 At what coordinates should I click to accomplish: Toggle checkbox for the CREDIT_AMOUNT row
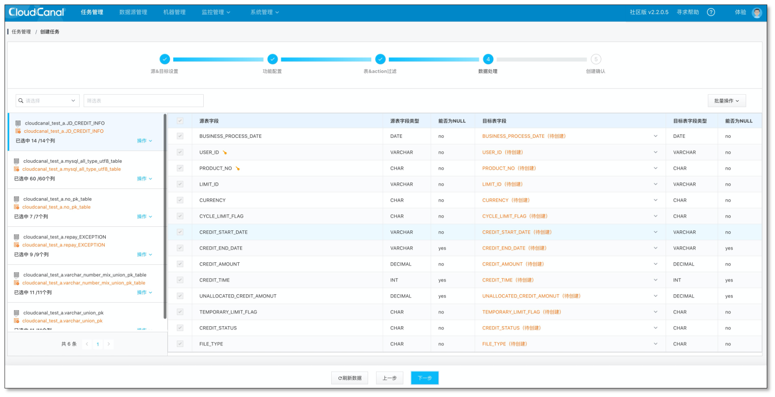tap(180, 264)
